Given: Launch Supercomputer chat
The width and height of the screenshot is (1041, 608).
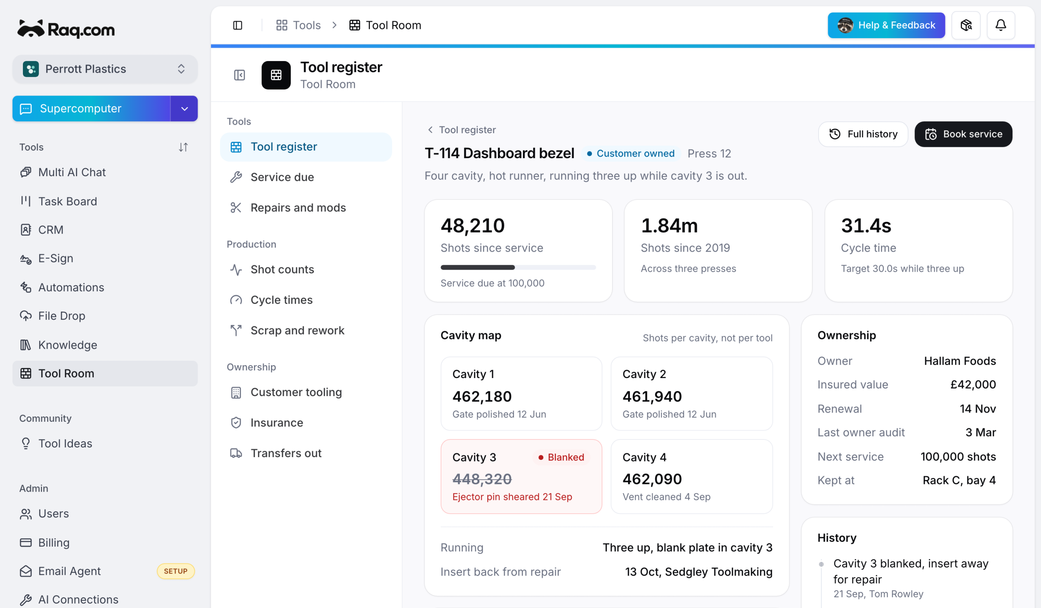Looking at the screenshot, I should [x=91, y=108].
